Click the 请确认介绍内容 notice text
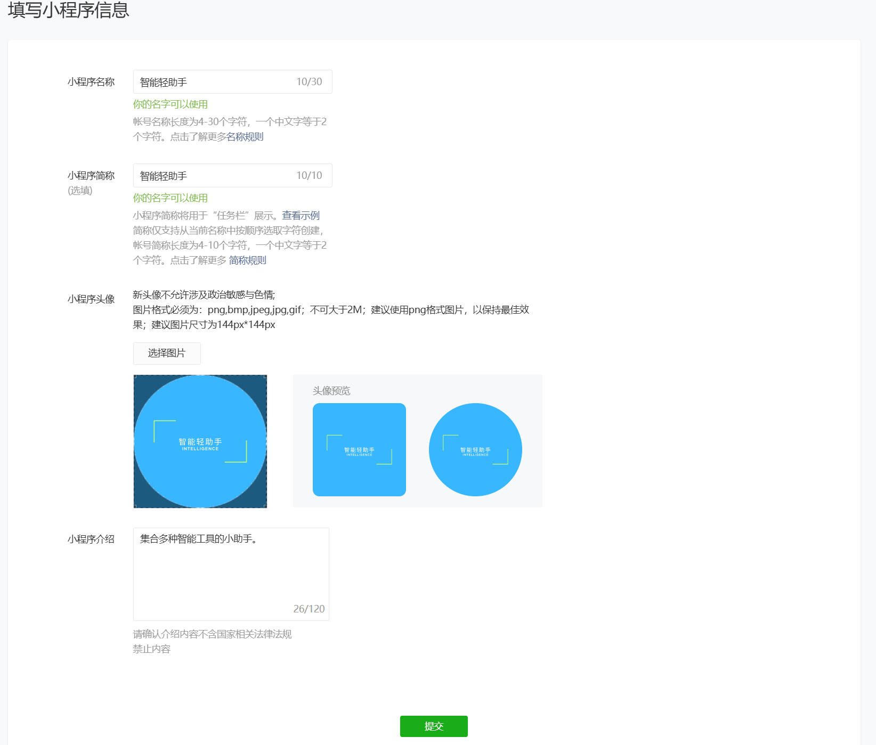Screen dimensions: 876x745 click(212, 642)
